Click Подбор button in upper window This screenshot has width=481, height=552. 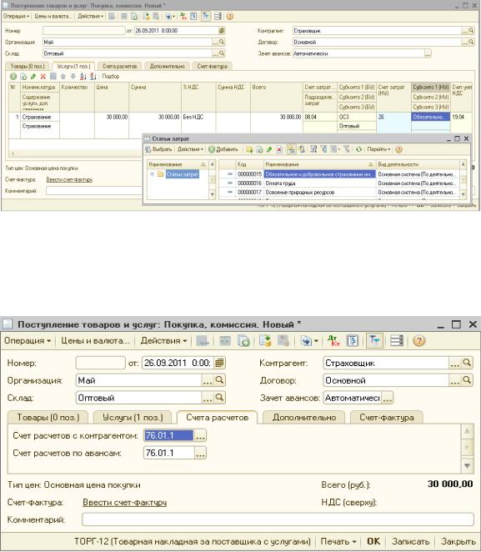111,76
